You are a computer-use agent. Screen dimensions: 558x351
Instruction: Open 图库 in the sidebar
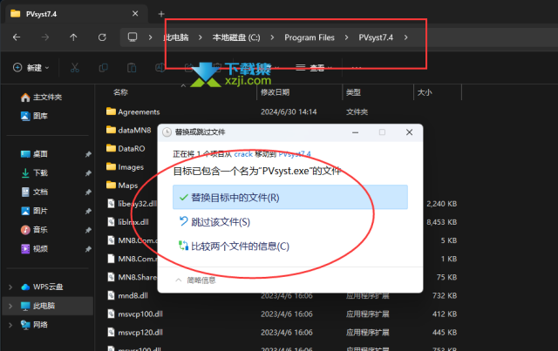pyautogui.click(x=34, y=116)
